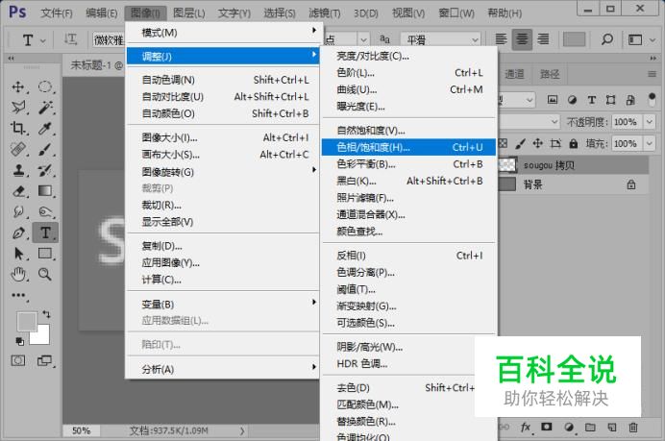Open the 图层(L) menu

tap(189, 13)
